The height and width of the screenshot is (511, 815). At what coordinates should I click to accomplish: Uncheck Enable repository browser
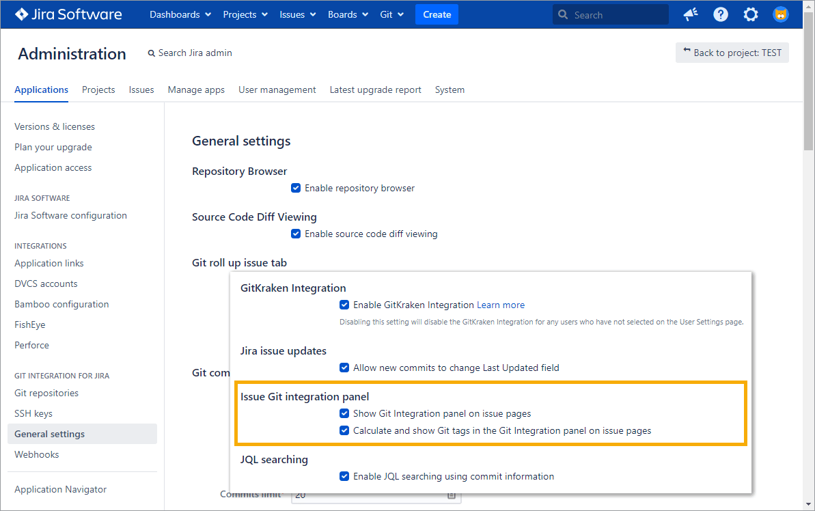pyautogui.click(x=296, y=188)
